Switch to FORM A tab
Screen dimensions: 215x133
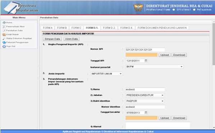pos(48,28)
